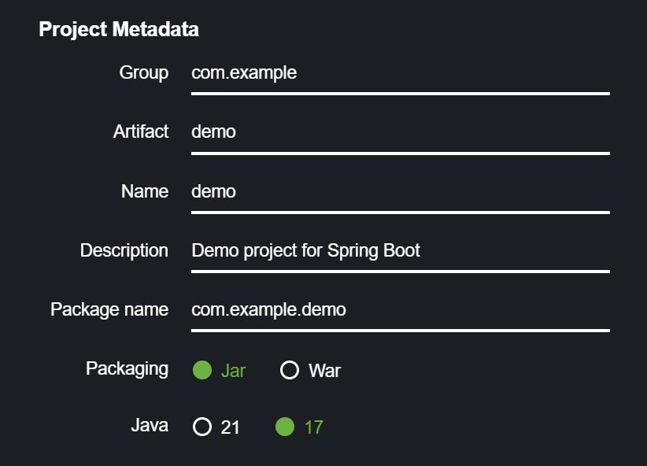The image size is (647, 466).
Task: Focus the Artifact text field
Action: coord(400,132)
